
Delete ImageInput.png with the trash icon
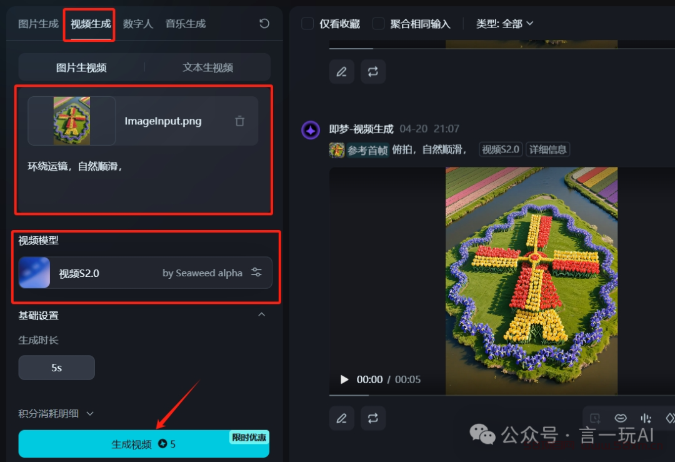pyautogui.click(x=240, y=121)
